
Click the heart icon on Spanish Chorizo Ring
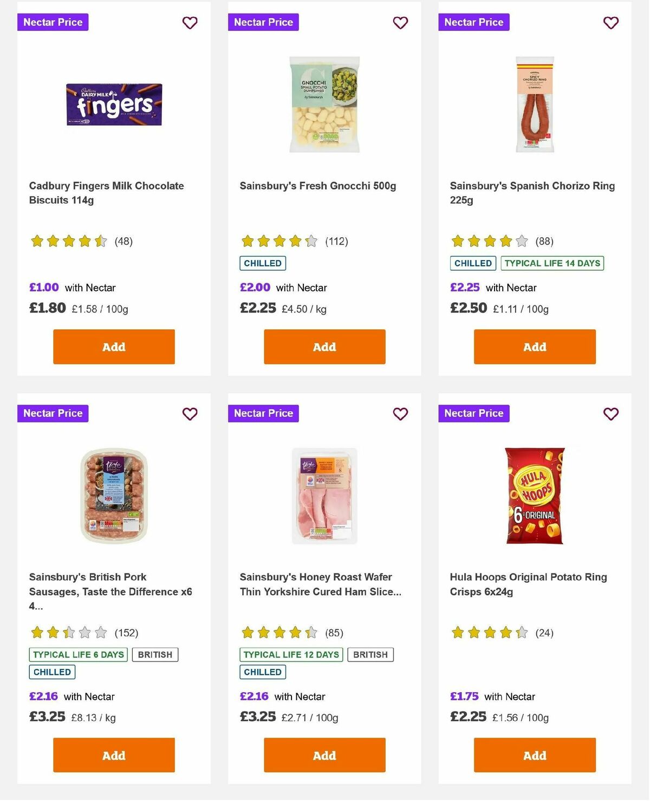(610, 23)
